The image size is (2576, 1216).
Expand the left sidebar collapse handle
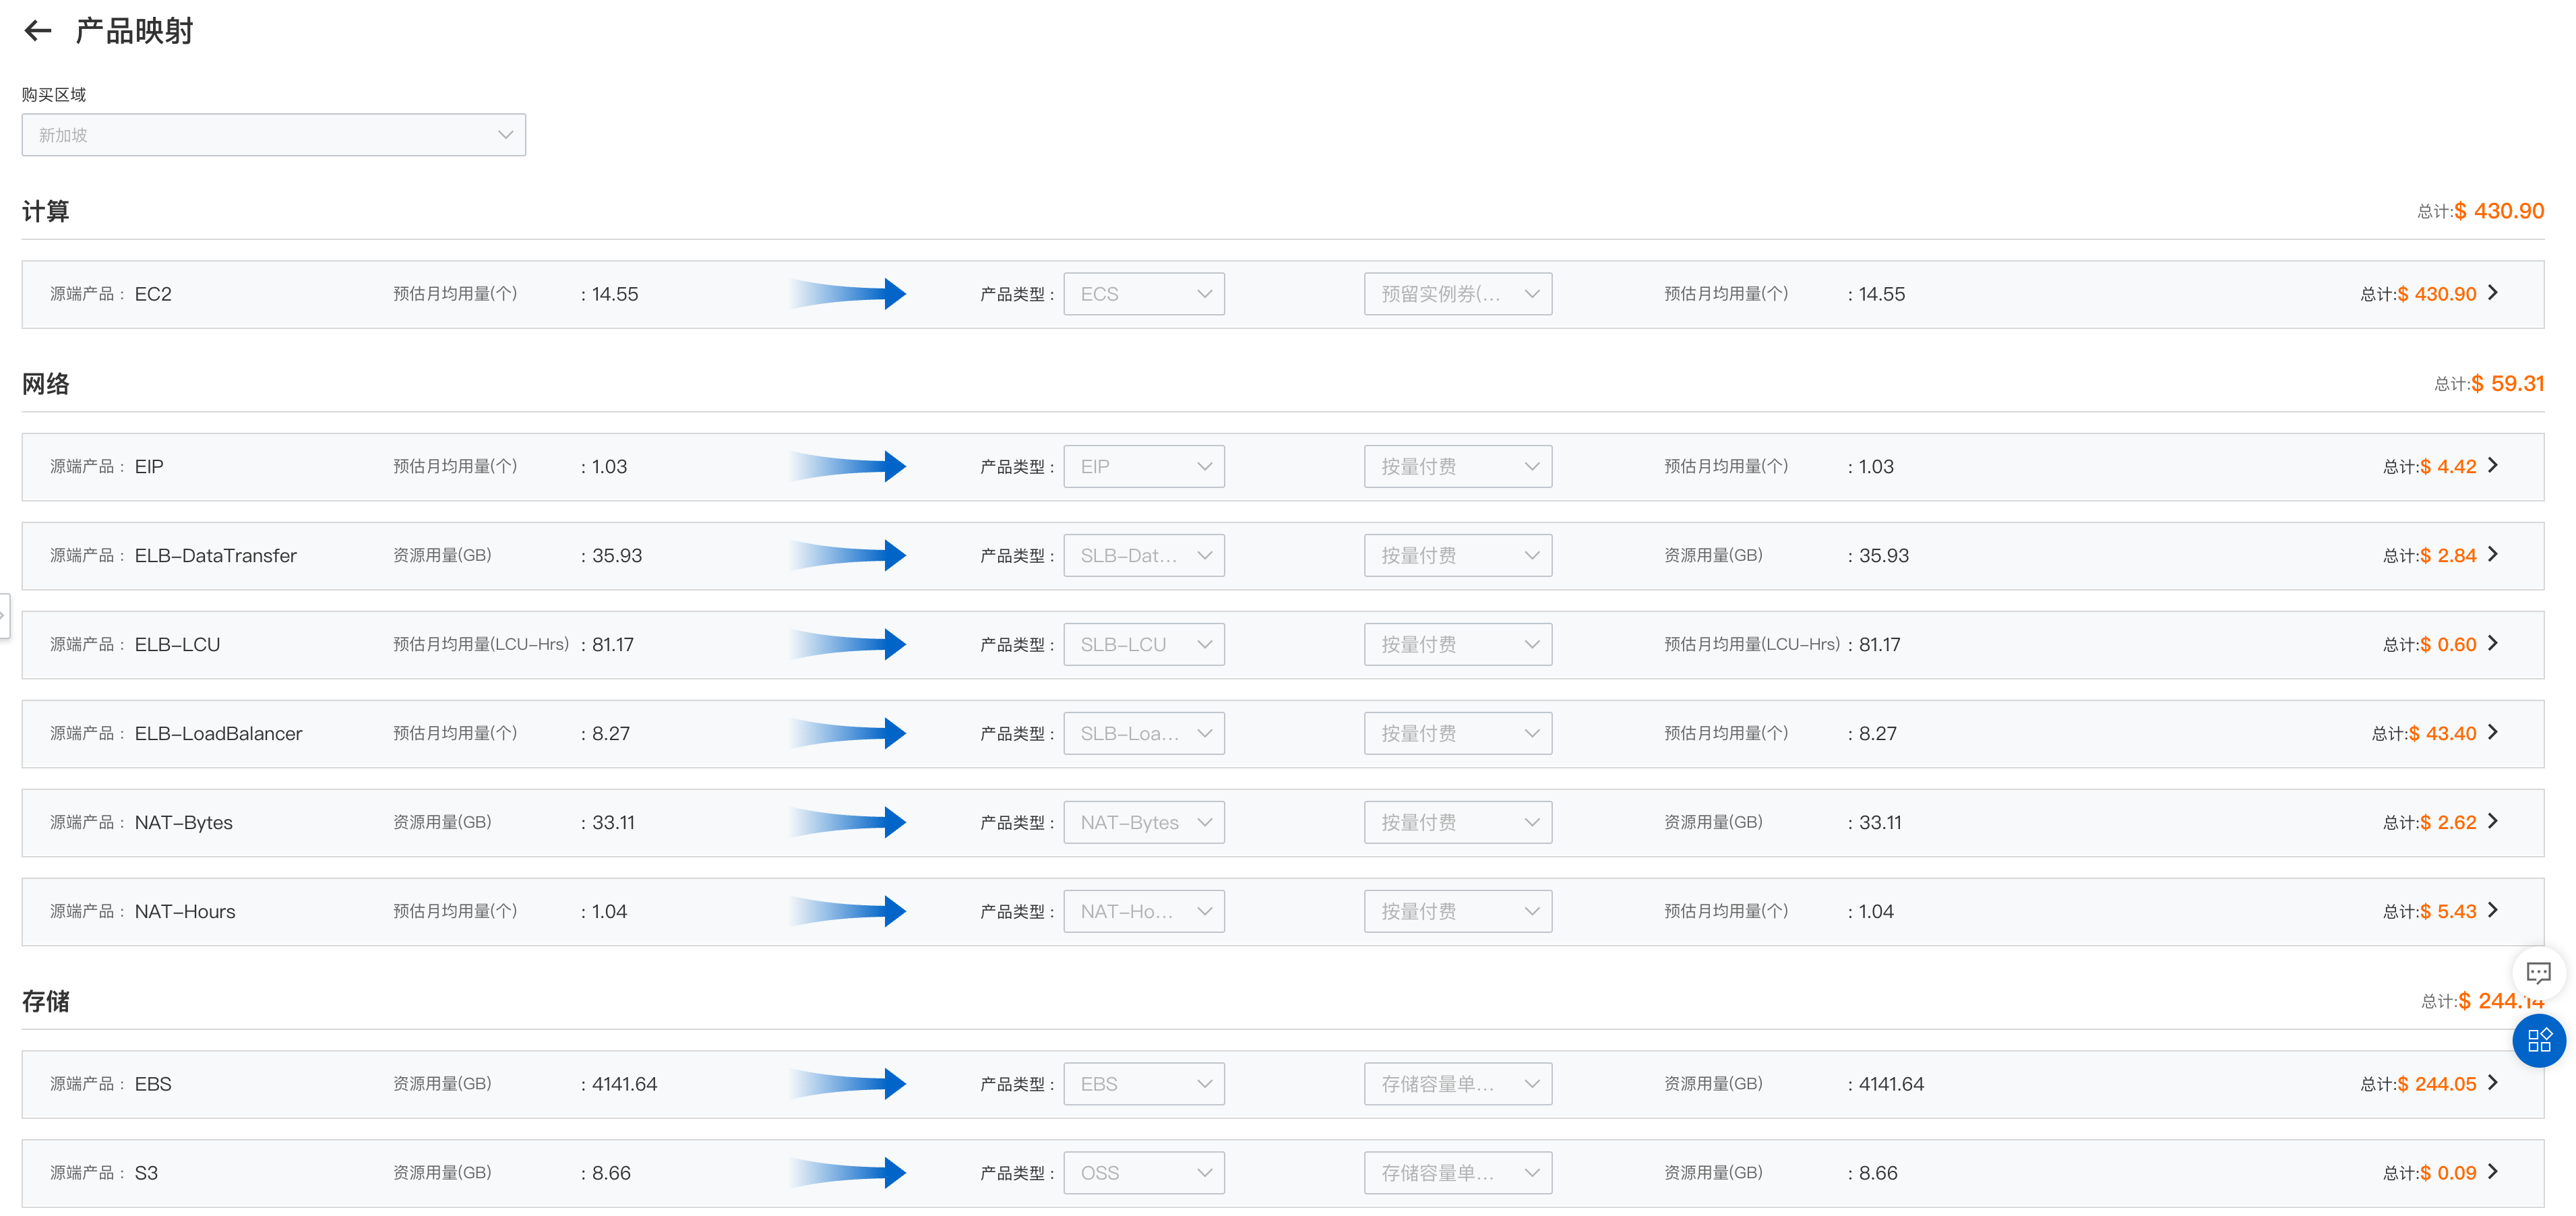pyautogui.click(x=4, y=615)
